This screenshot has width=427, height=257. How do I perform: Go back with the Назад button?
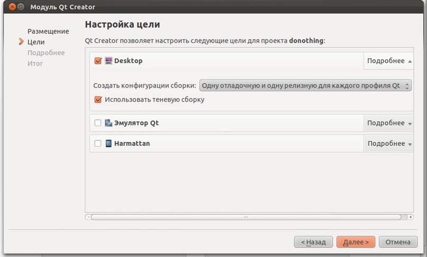pos(313,242)
